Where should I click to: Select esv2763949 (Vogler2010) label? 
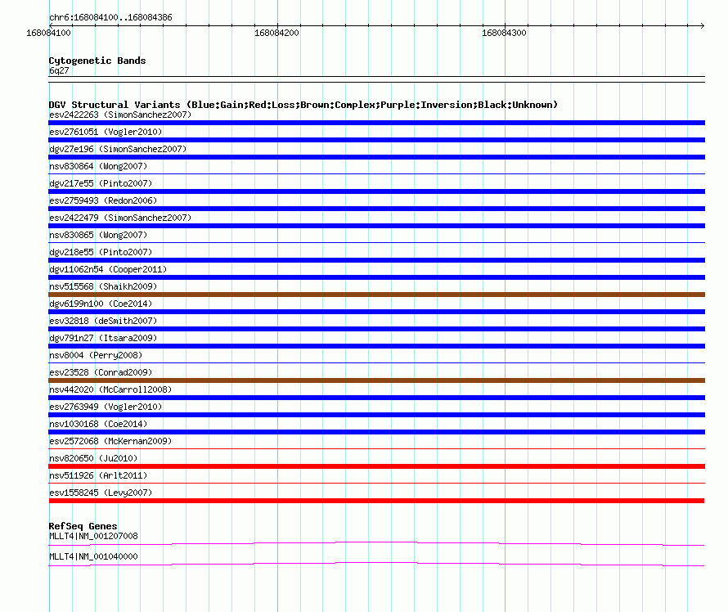click(106, 407)
